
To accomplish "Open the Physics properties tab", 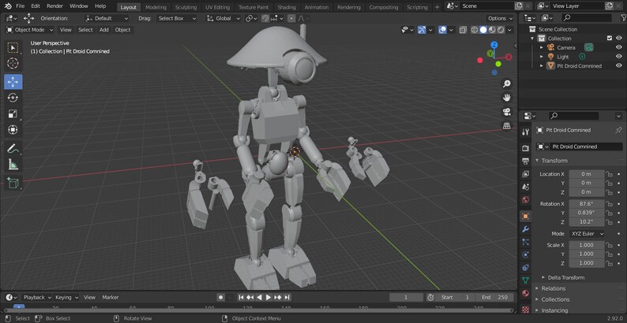I will tap(525, 254).
